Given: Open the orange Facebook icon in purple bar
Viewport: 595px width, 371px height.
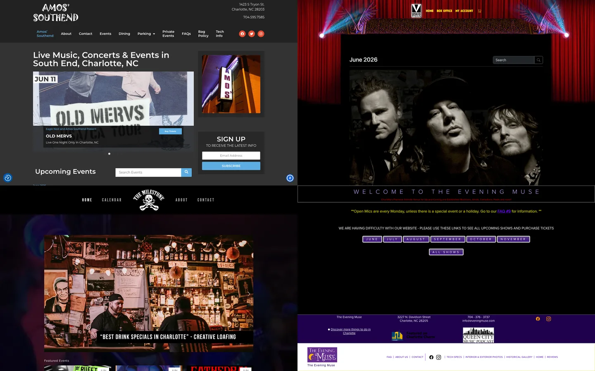Looking at the screenshot, I should [x=538, y=319].
